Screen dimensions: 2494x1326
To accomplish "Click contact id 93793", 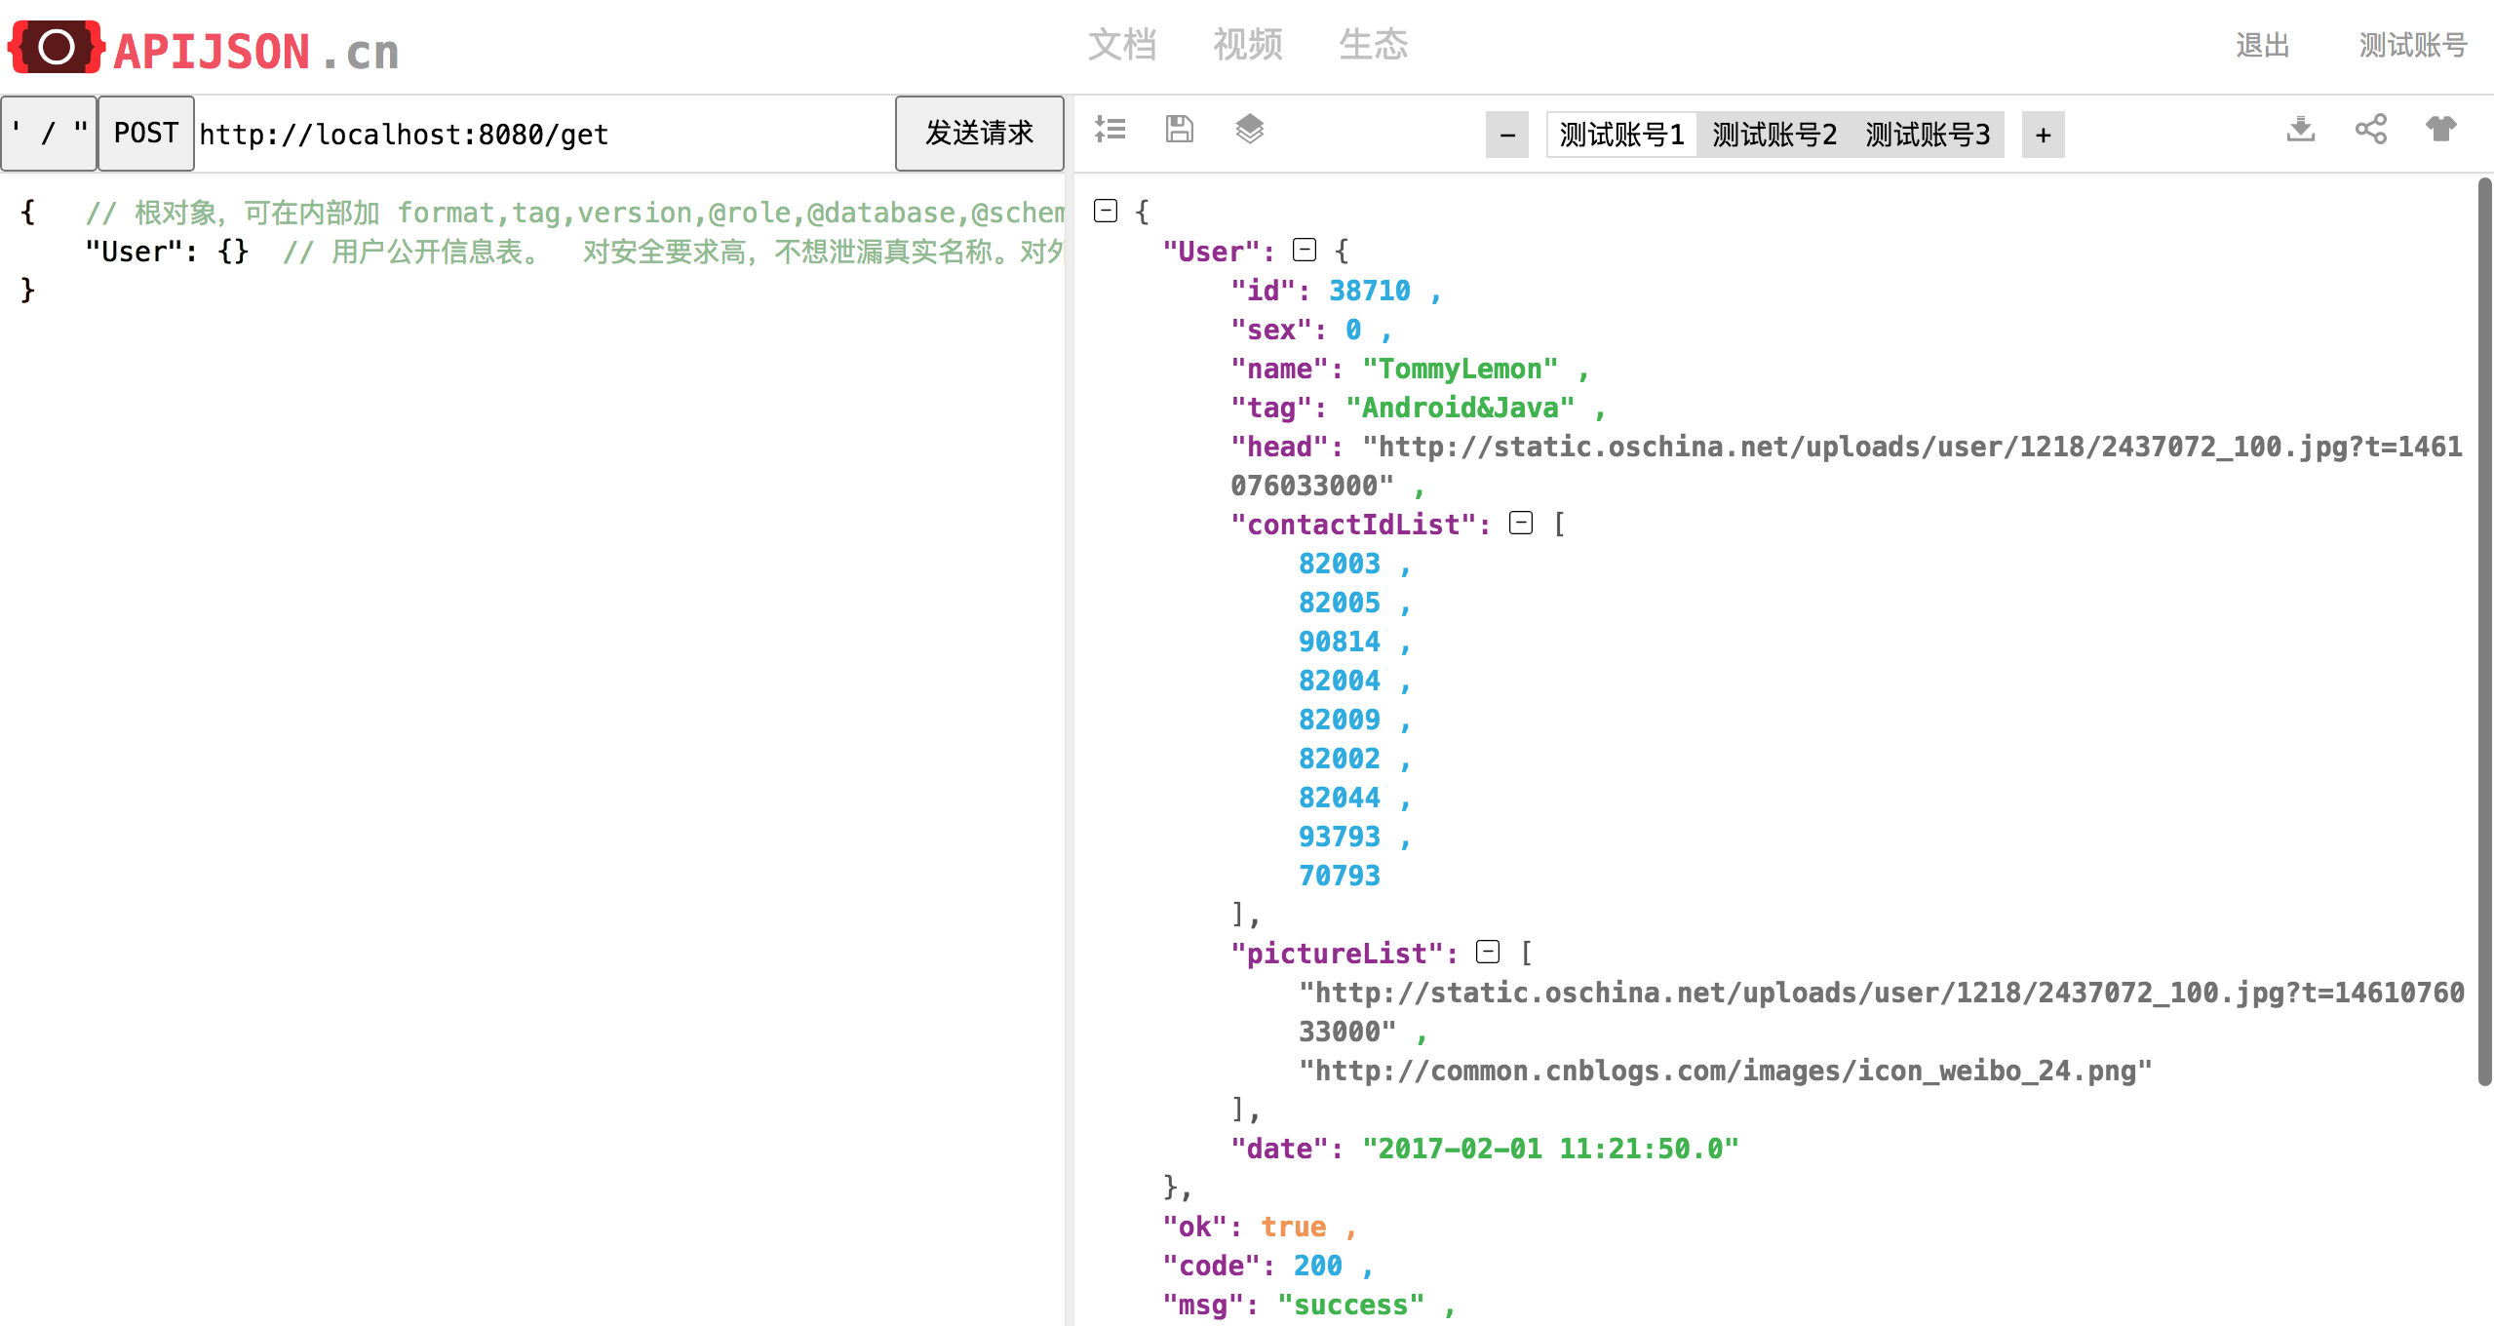I will (x=1340, y=837).
